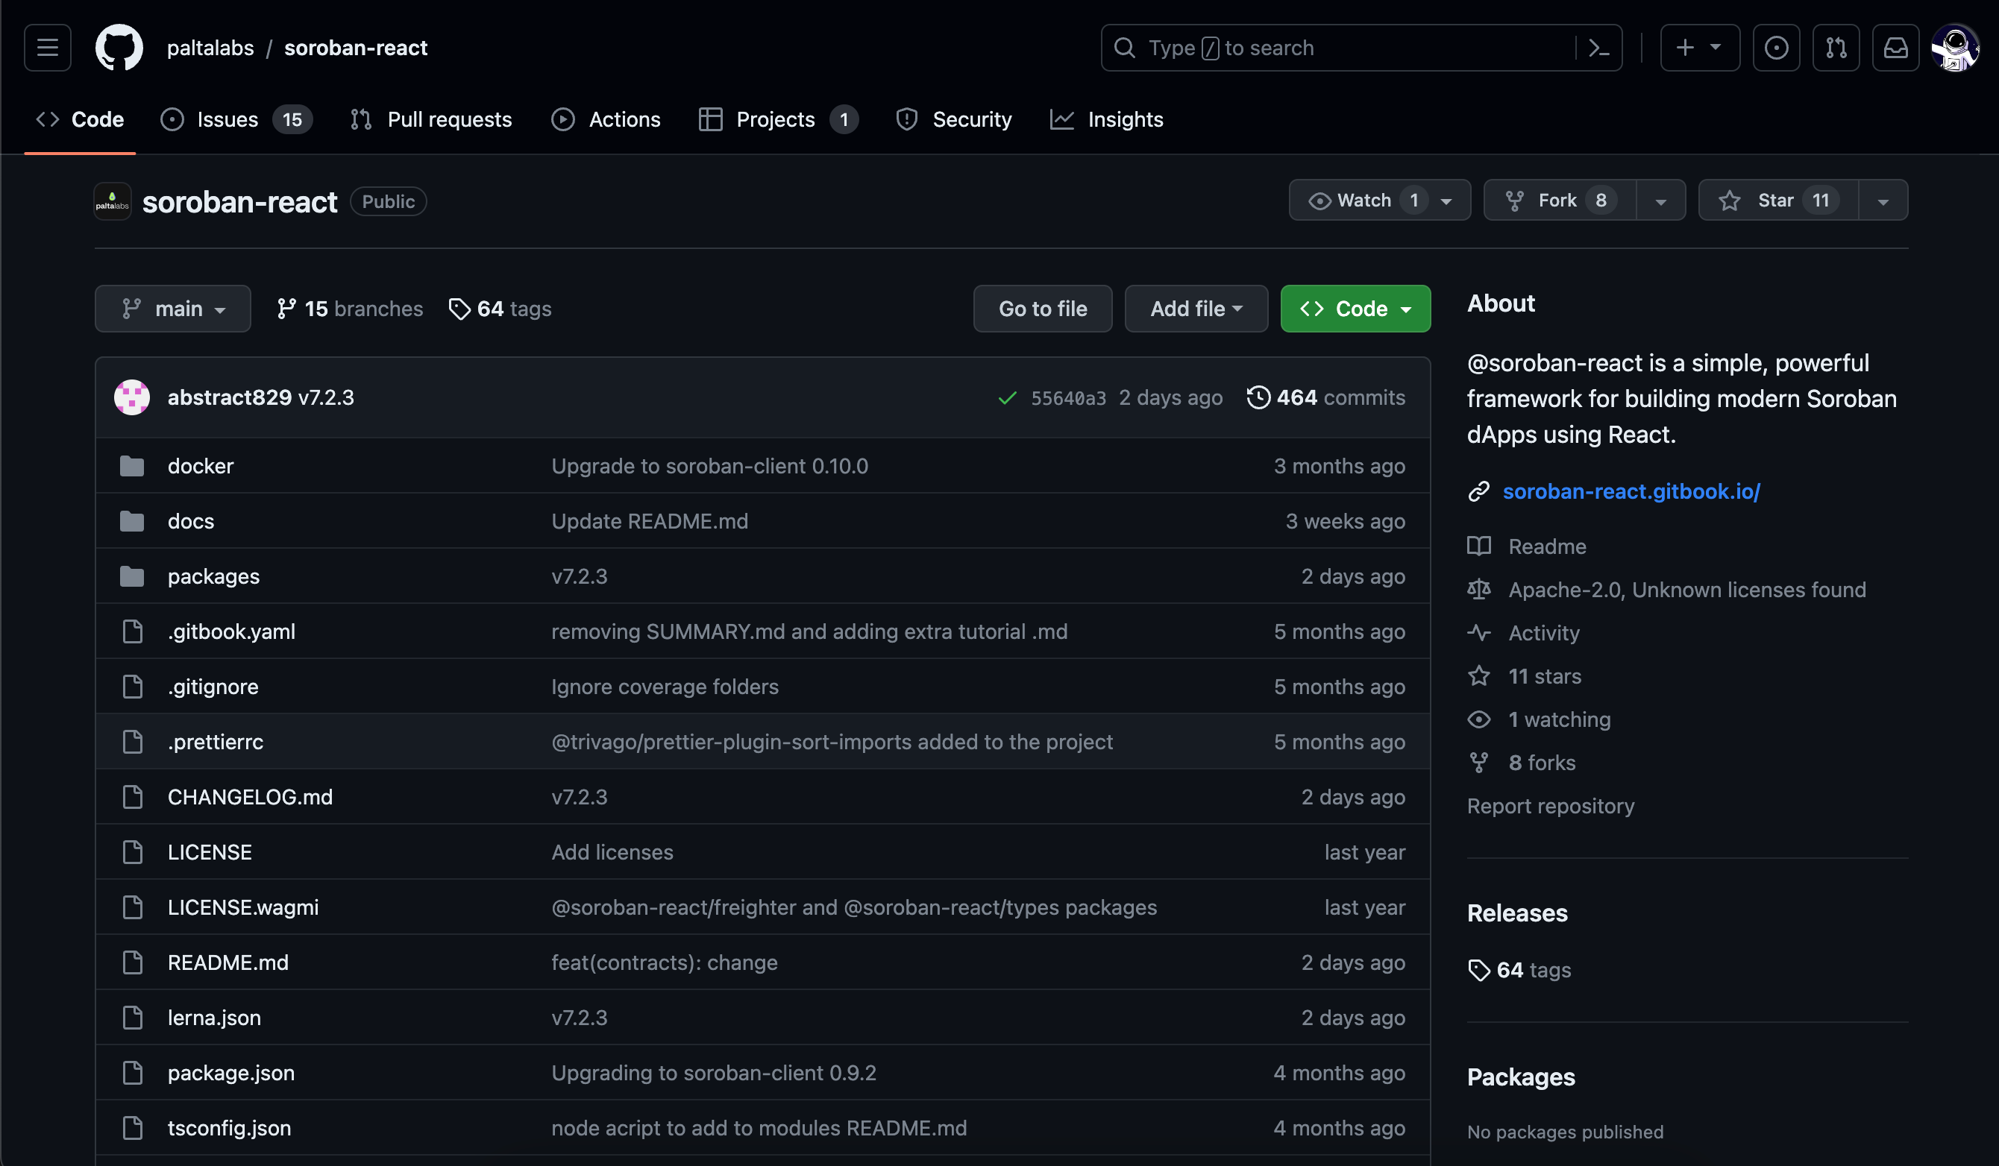Click the docs folder icon
Screen dimensions: 1999x1166
(x=132, y=521)
